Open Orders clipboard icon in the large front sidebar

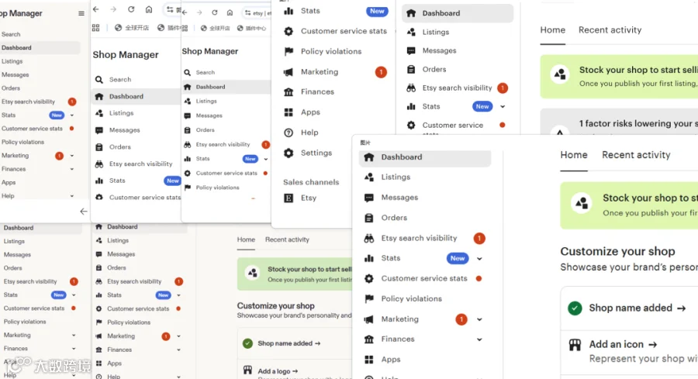[x=369, y=218]
